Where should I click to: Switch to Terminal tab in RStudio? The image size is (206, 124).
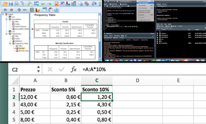pos(164,4)
